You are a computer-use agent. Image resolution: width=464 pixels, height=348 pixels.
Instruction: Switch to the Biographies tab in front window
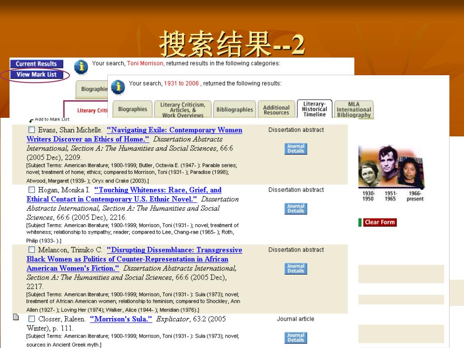(x=132, y=109)
